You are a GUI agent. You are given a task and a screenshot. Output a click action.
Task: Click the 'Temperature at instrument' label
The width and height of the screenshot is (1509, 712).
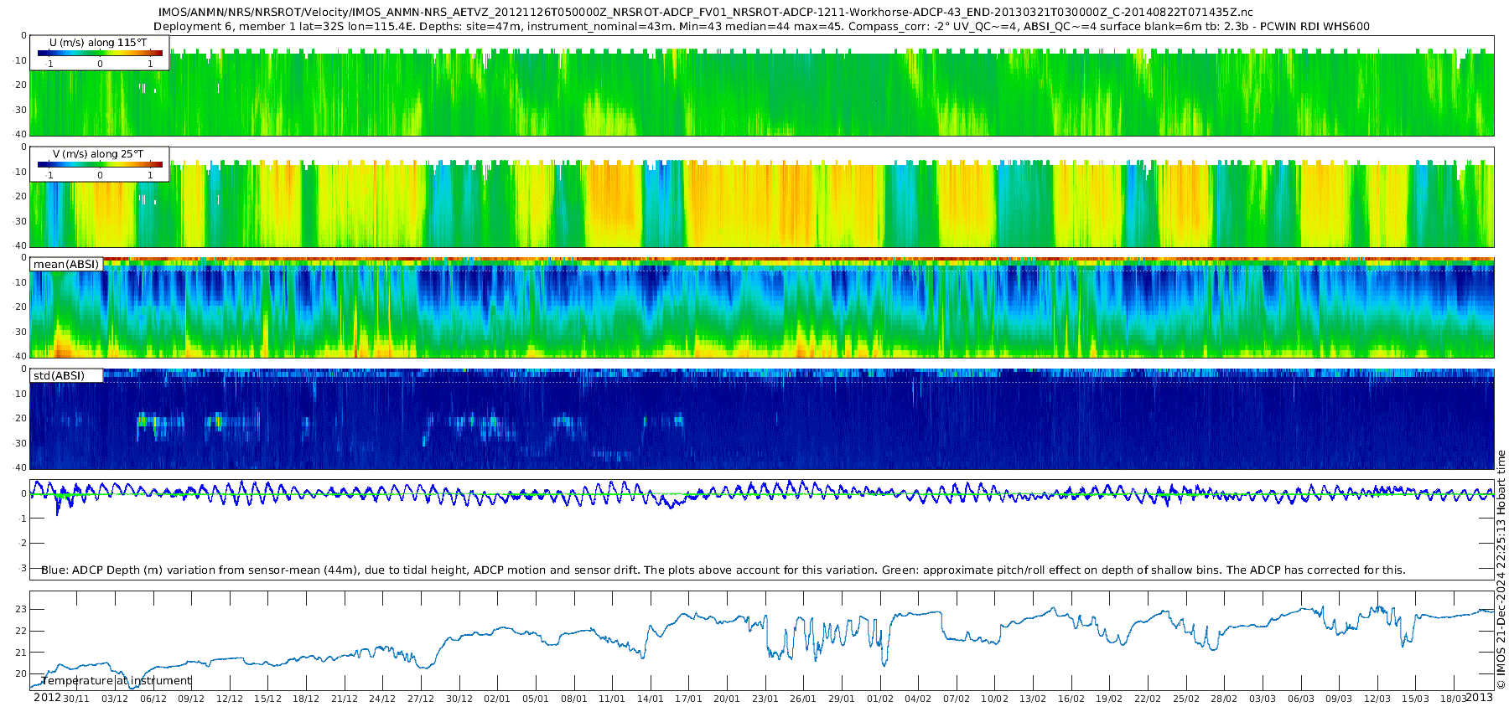[x=117, y=680]
